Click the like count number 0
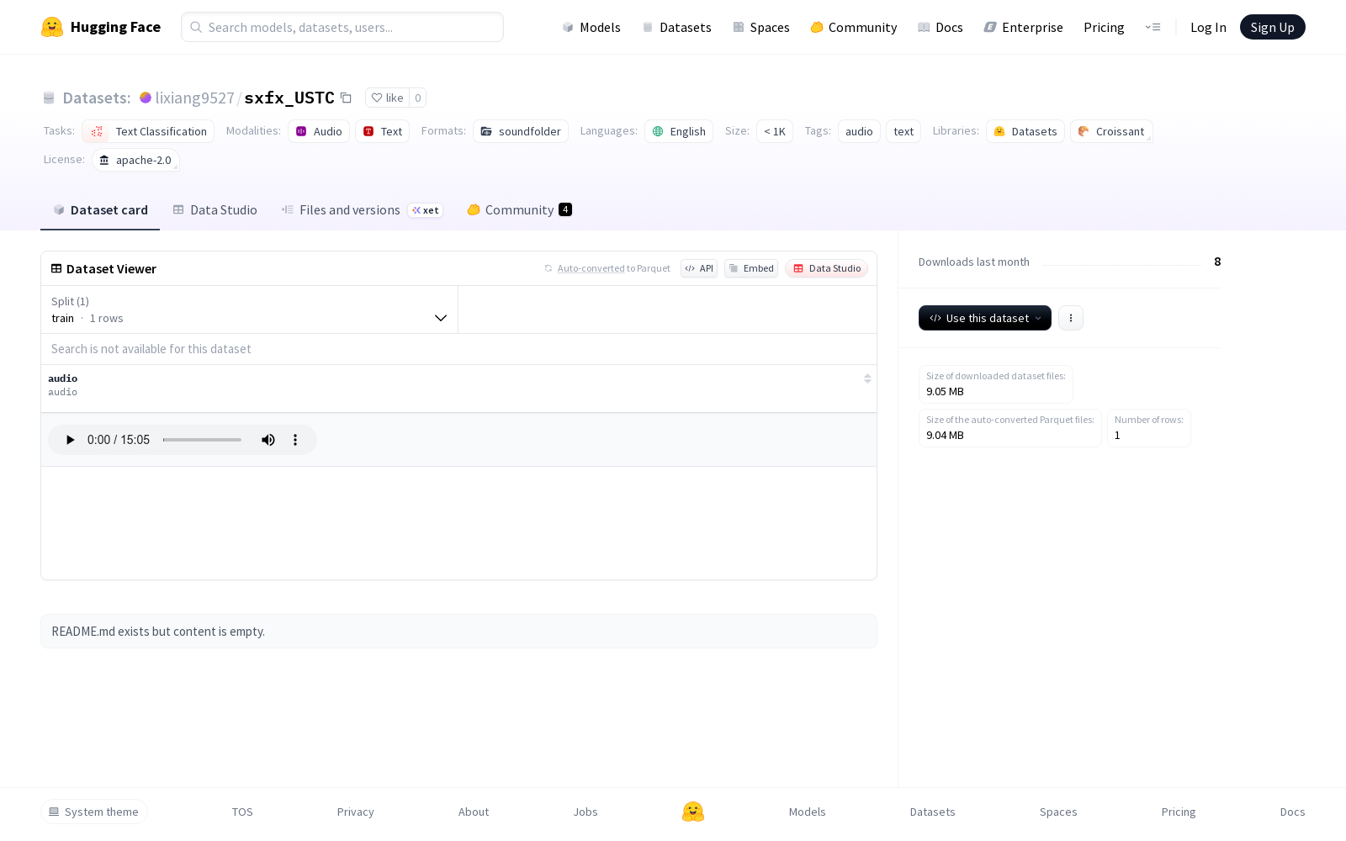This screenshot has width=1346, height=841. tap(417, 98)
